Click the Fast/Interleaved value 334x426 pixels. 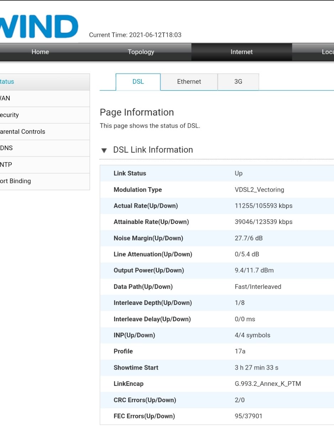click(258, 287)
